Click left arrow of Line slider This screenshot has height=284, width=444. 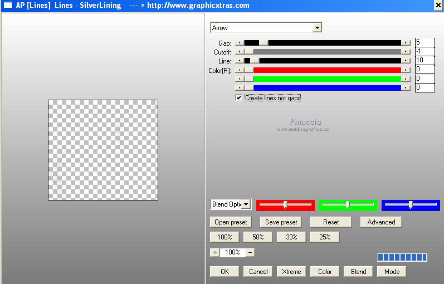[x=240, y=61]
